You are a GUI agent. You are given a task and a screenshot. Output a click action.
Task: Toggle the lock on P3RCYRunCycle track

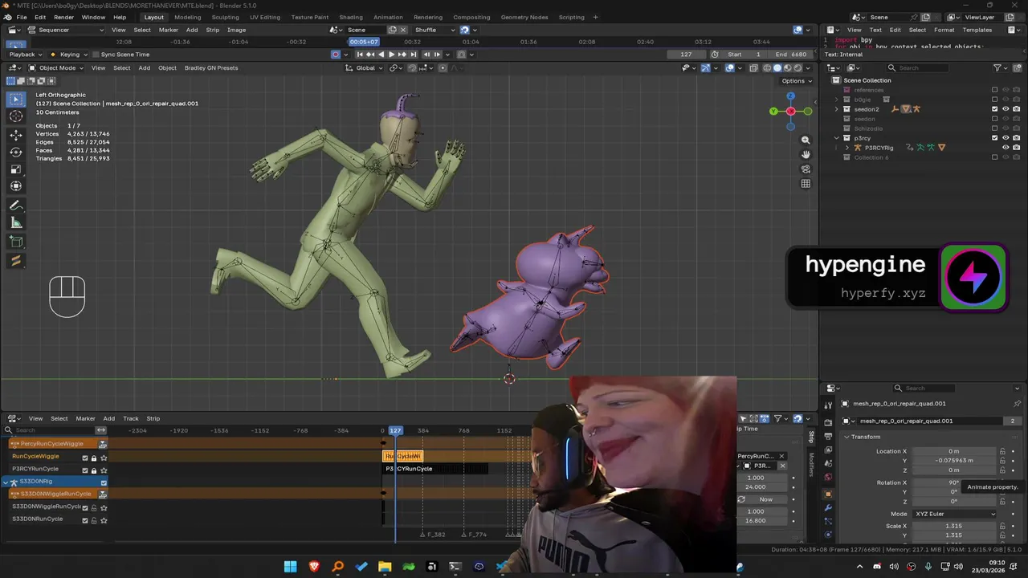coord(94,470)
